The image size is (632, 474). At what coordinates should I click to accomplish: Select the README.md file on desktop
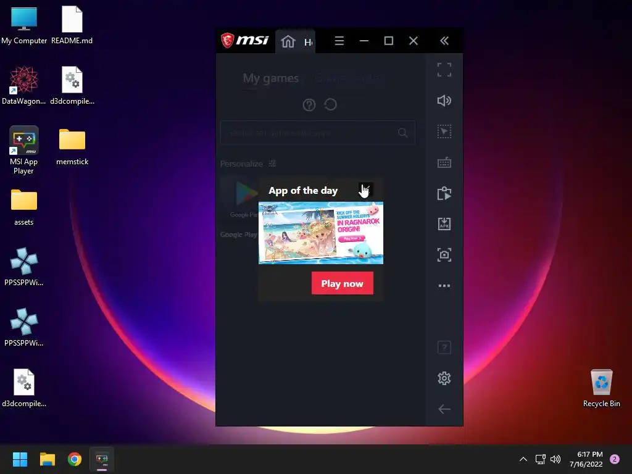point(72,25)
